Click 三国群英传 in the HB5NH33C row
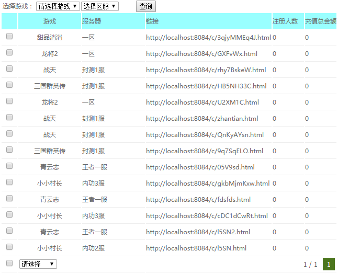This screenshot has width=338, height=274. coord(50,86)
